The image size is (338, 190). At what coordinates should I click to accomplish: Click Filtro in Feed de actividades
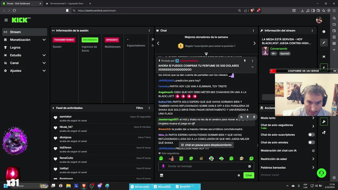pyautogui.click(x=140, y=108)
